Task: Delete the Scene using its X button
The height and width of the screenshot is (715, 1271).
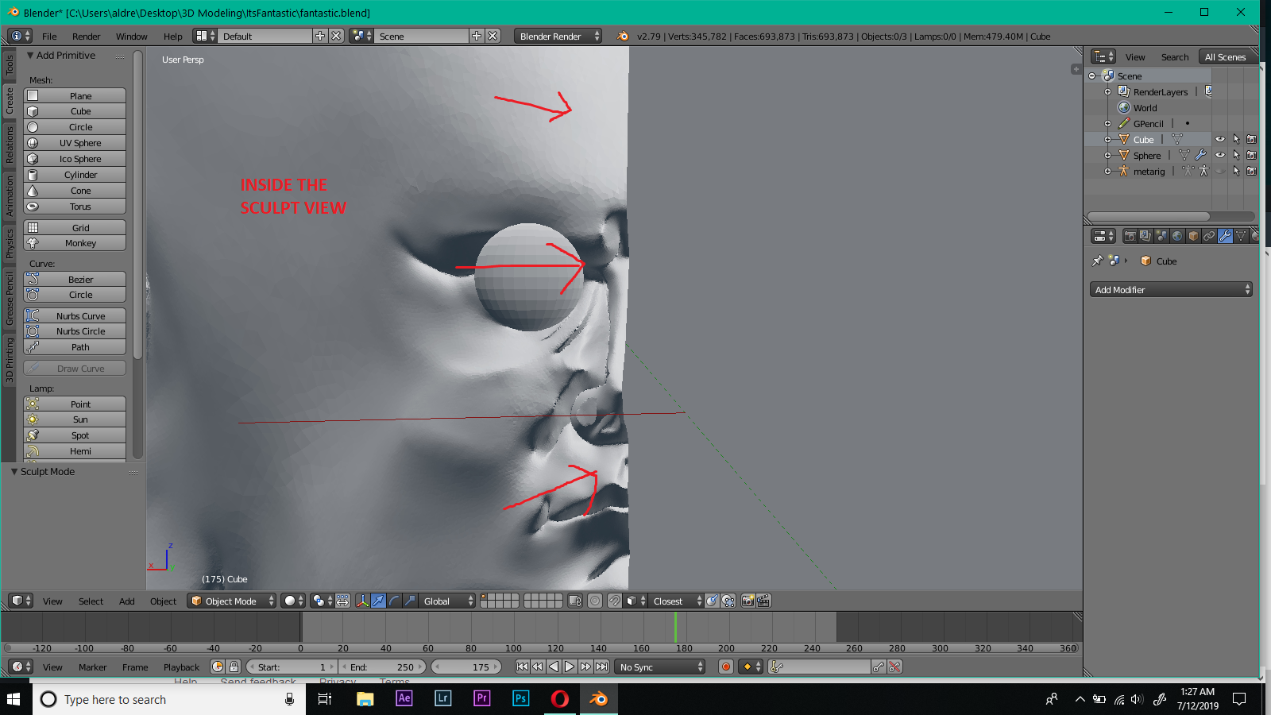Action: [x=493, y=36]
